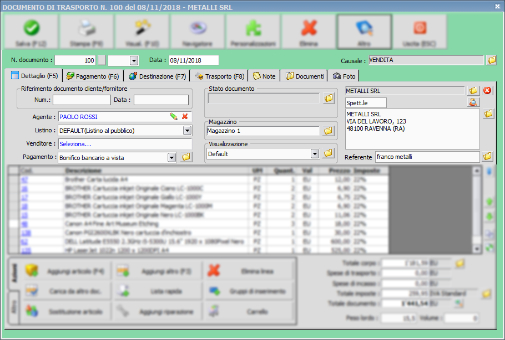Click the green pencil edit agent icon
This screenshot has height=340, width=505.
[x=174, y=117]
